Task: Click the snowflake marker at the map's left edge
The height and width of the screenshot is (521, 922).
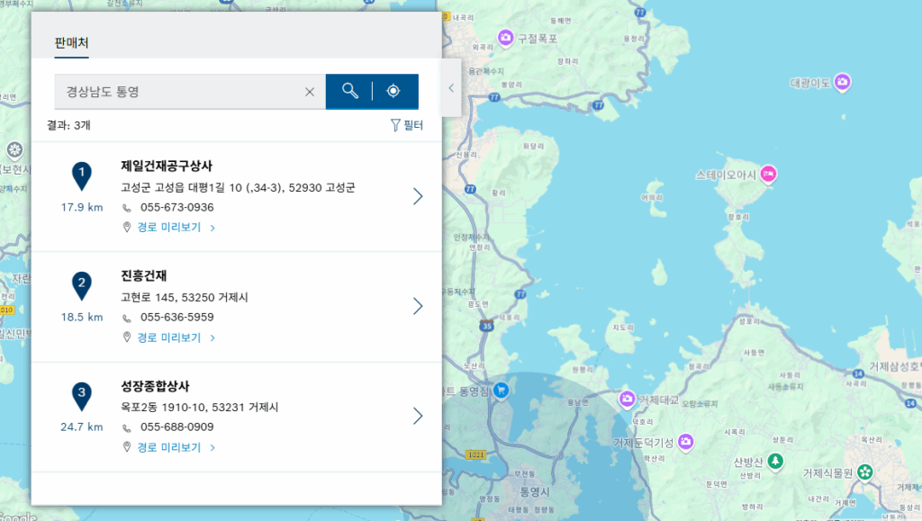Action: (14, 149)
